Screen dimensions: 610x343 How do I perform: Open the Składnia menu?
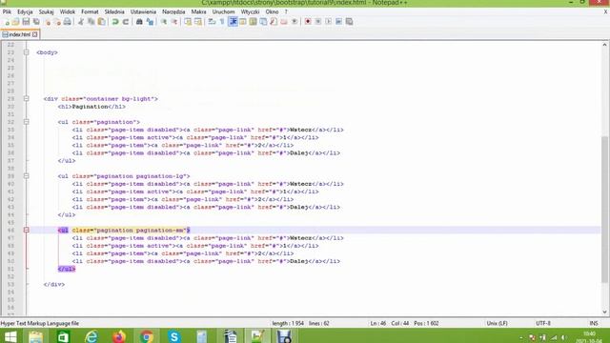(x=114, y=12)
